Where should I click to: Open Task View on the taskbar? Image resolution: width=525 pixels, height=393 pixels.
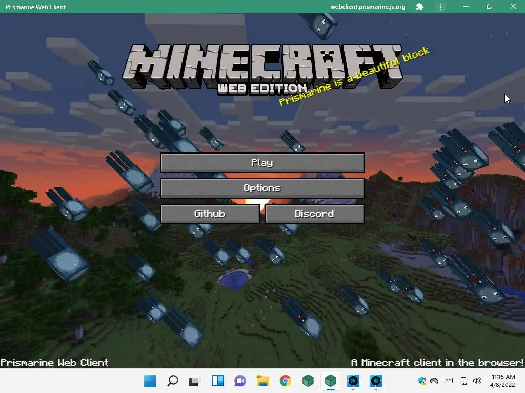194,381
